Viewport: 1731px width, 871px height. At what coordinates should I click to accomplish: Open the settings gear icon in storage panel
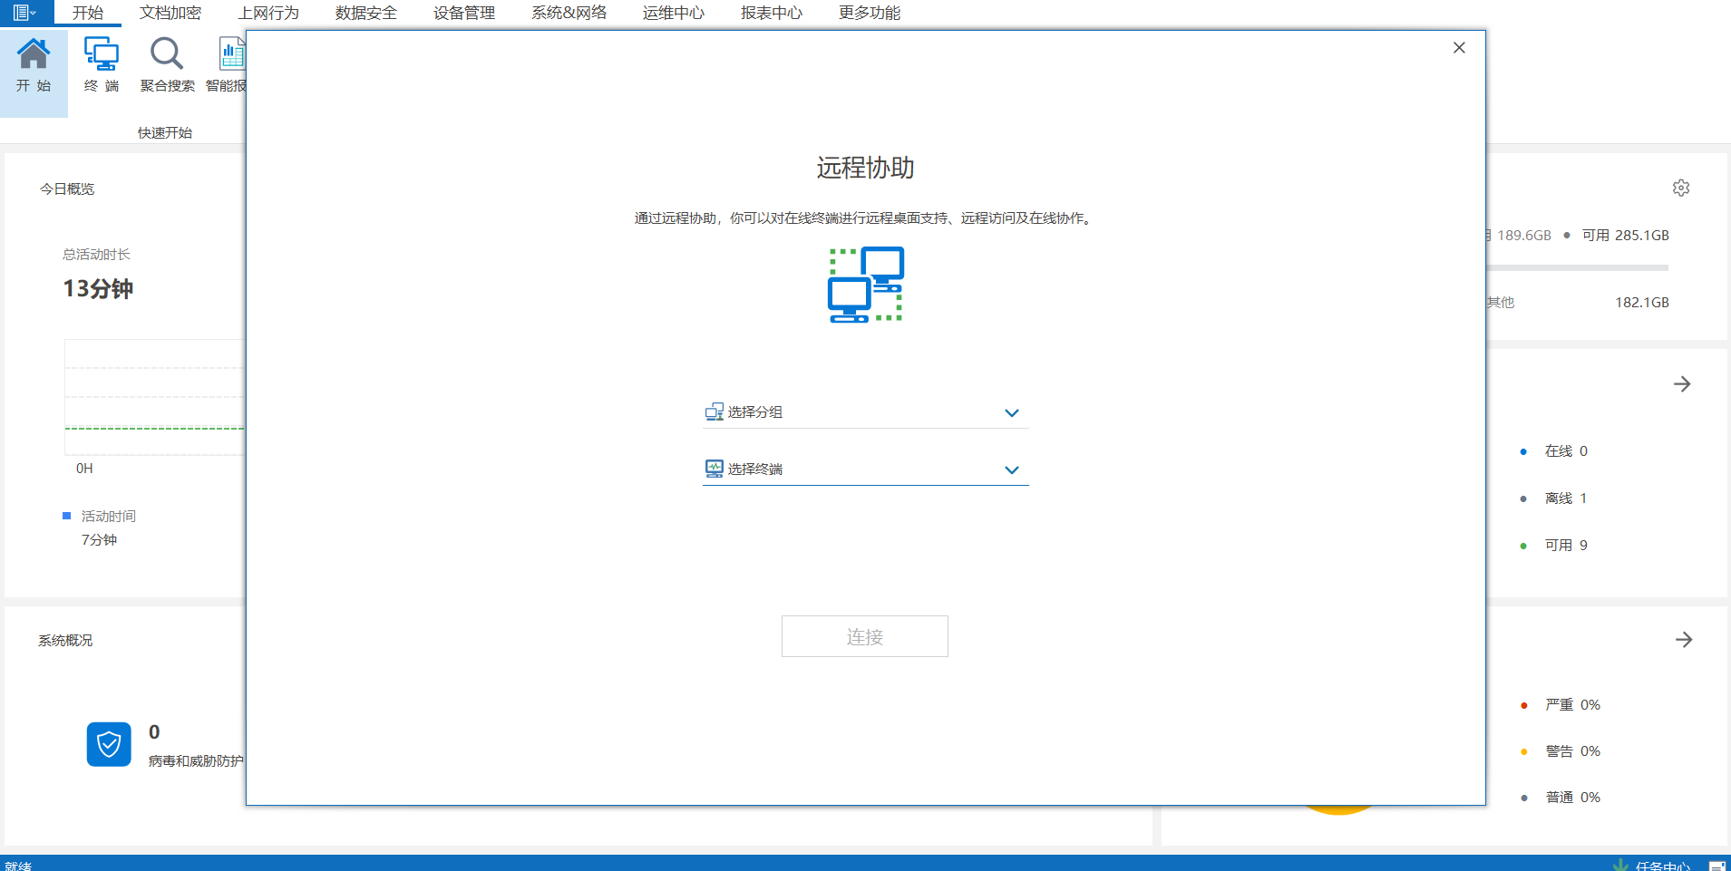pos(1680,188)
